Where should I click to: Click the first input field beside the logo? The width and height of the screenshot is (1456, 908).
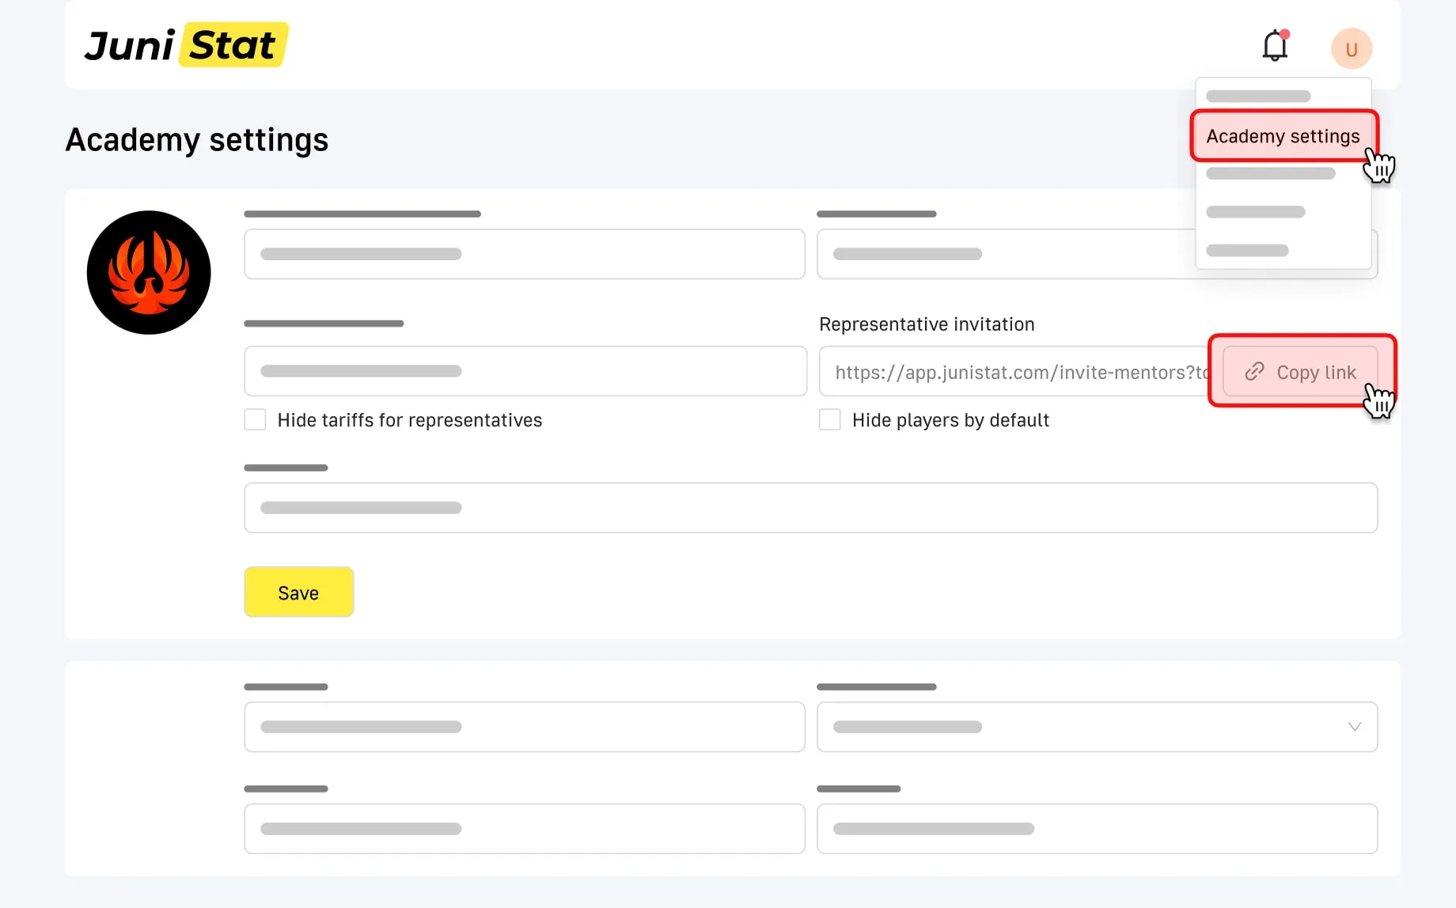[x=524, y=254]
